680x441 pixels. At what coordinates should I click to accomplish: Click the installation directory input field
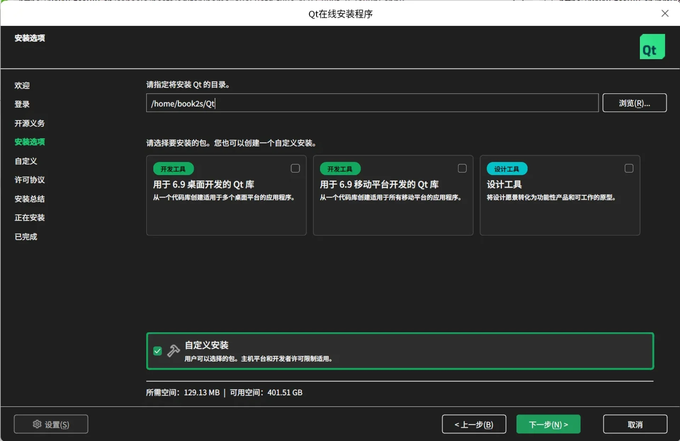tap(372, 103)
